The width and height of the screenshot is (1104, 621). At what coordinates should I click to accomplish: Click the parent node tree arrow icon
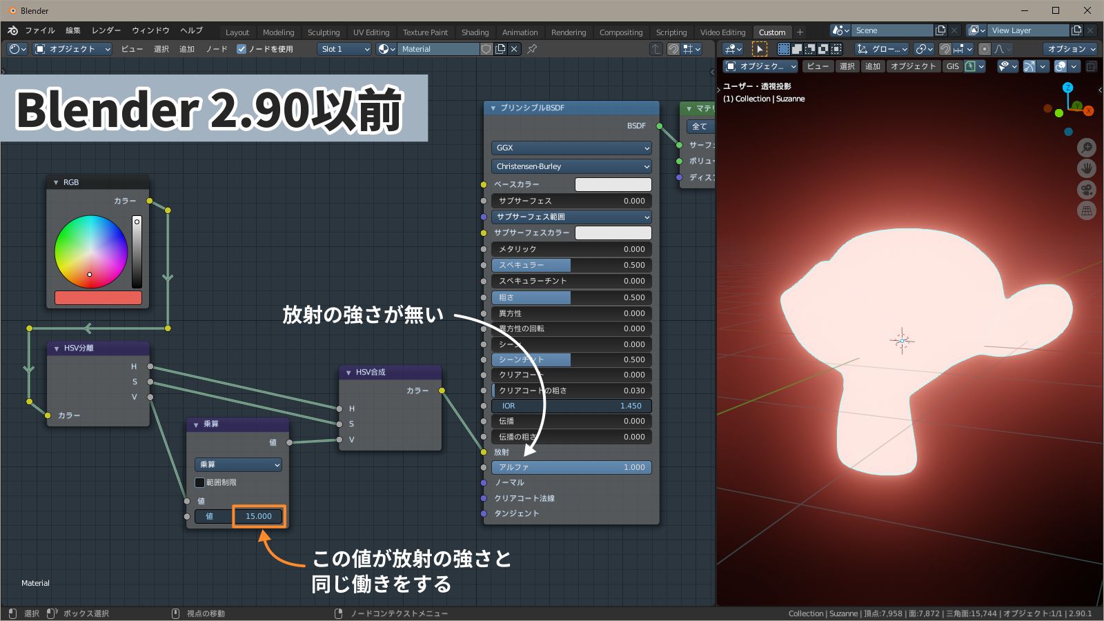click(x=656, y=49)
